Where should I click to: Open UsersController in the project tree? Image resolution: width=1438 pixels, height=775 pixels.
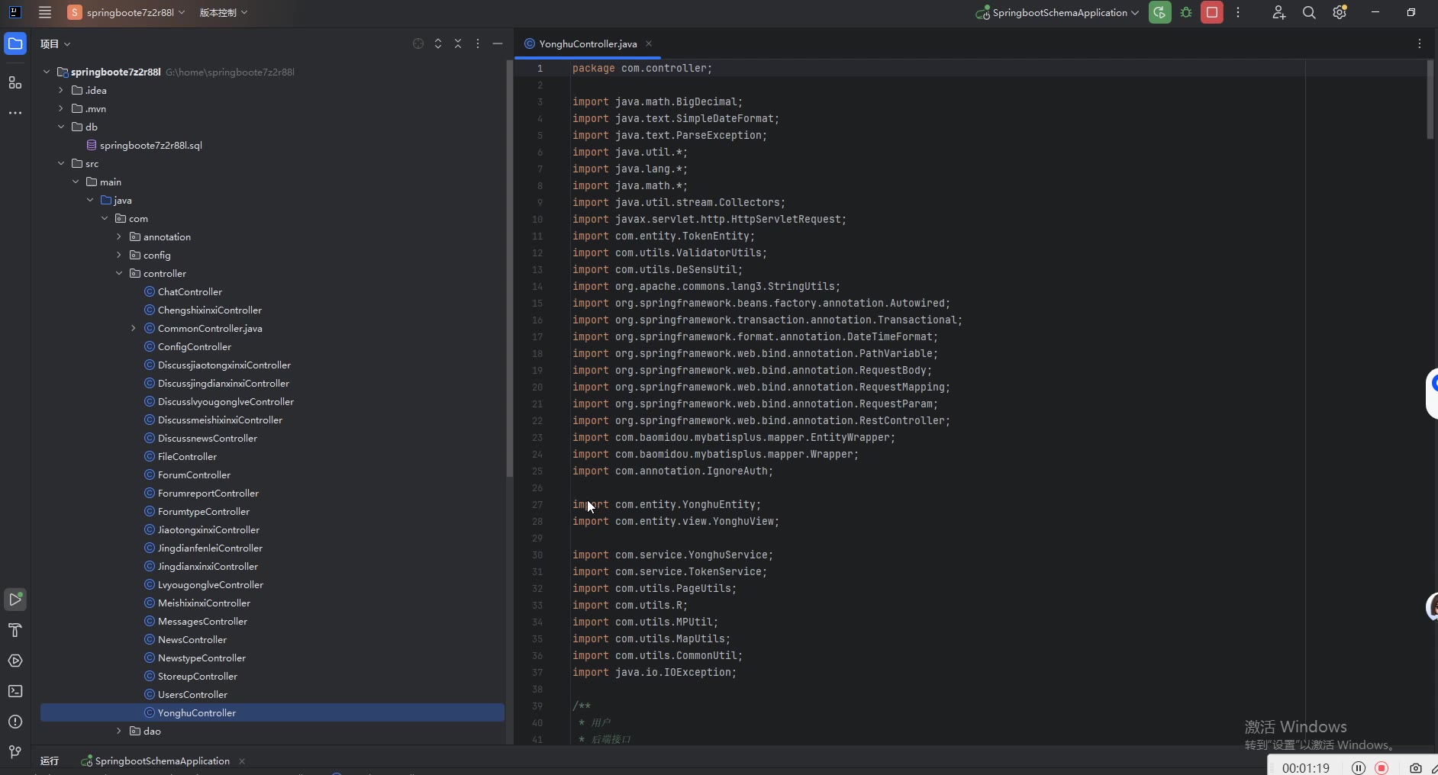point(192,695)
